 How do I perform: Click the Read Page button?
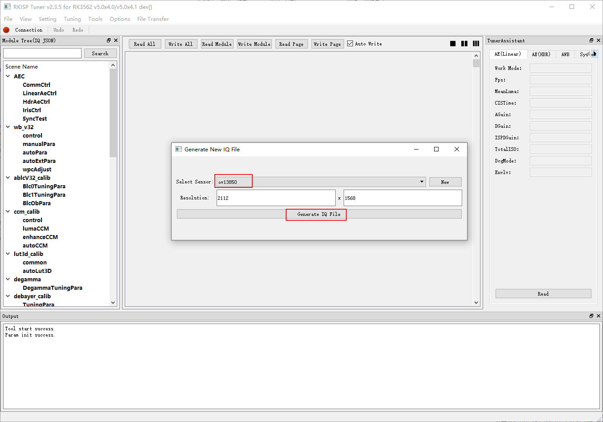[x=291, y=44]
